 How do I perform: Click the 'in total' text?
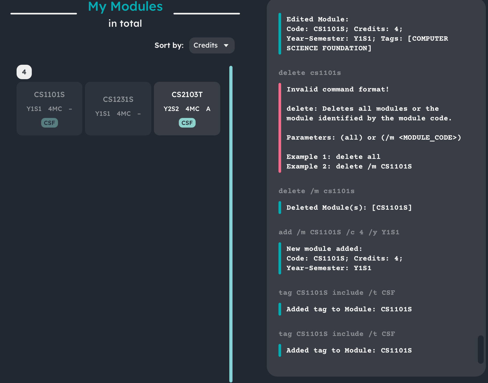(125, 24)
